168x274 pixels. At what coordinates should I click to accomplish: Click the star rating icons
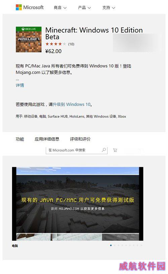56,44
